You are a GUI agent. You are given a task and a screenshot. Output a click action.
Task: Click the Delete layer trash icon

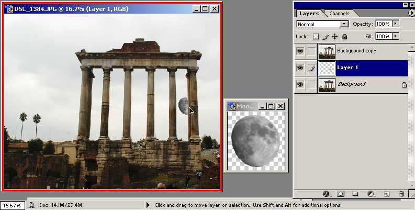401,194
